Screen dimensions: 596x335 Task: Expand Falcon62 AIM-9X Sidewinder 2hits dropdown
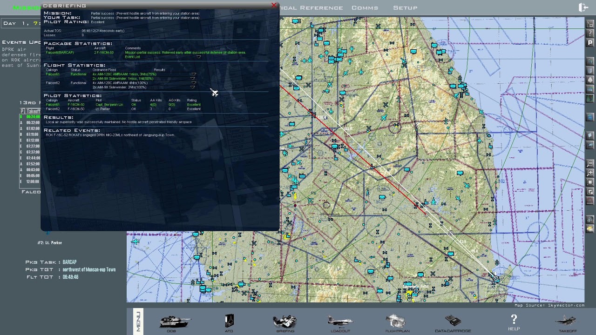click(x=193, y=87)
